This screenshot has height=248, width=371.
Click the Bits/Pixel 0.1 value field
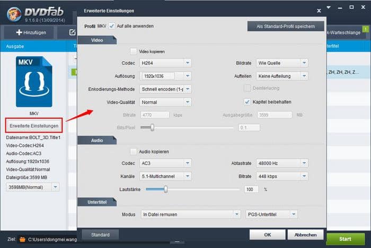coord(249,127)
